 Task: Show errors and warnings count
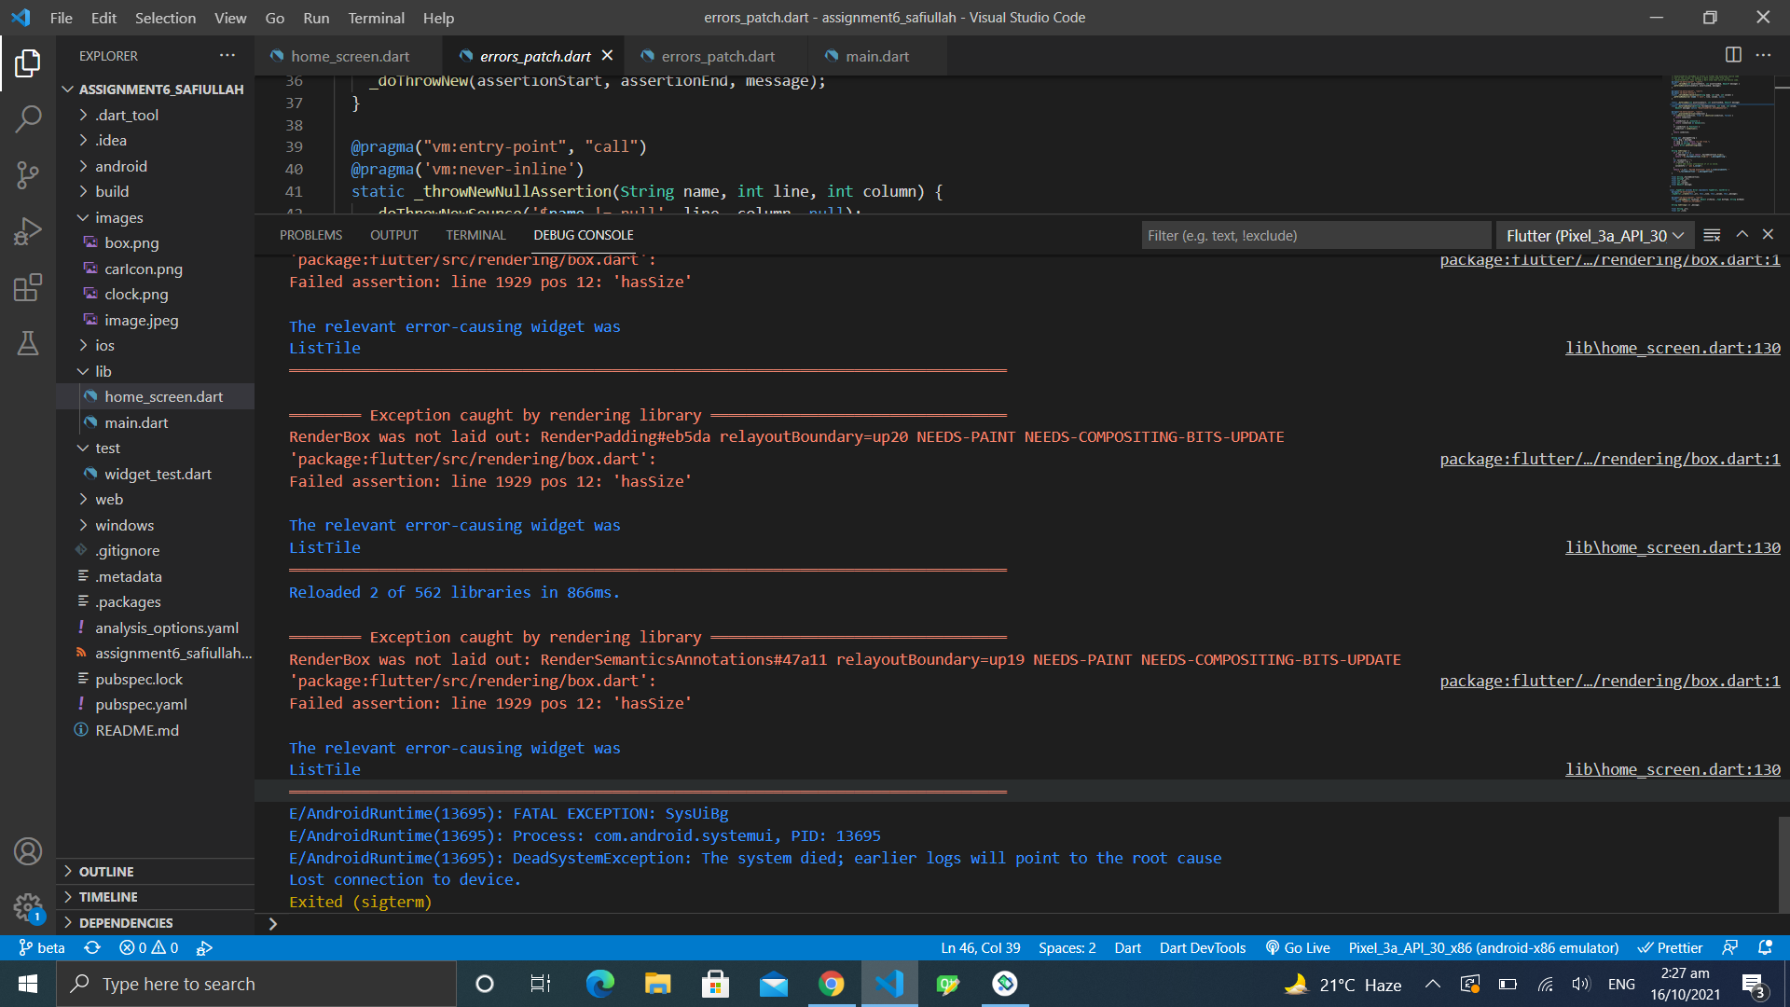[149, 947]
